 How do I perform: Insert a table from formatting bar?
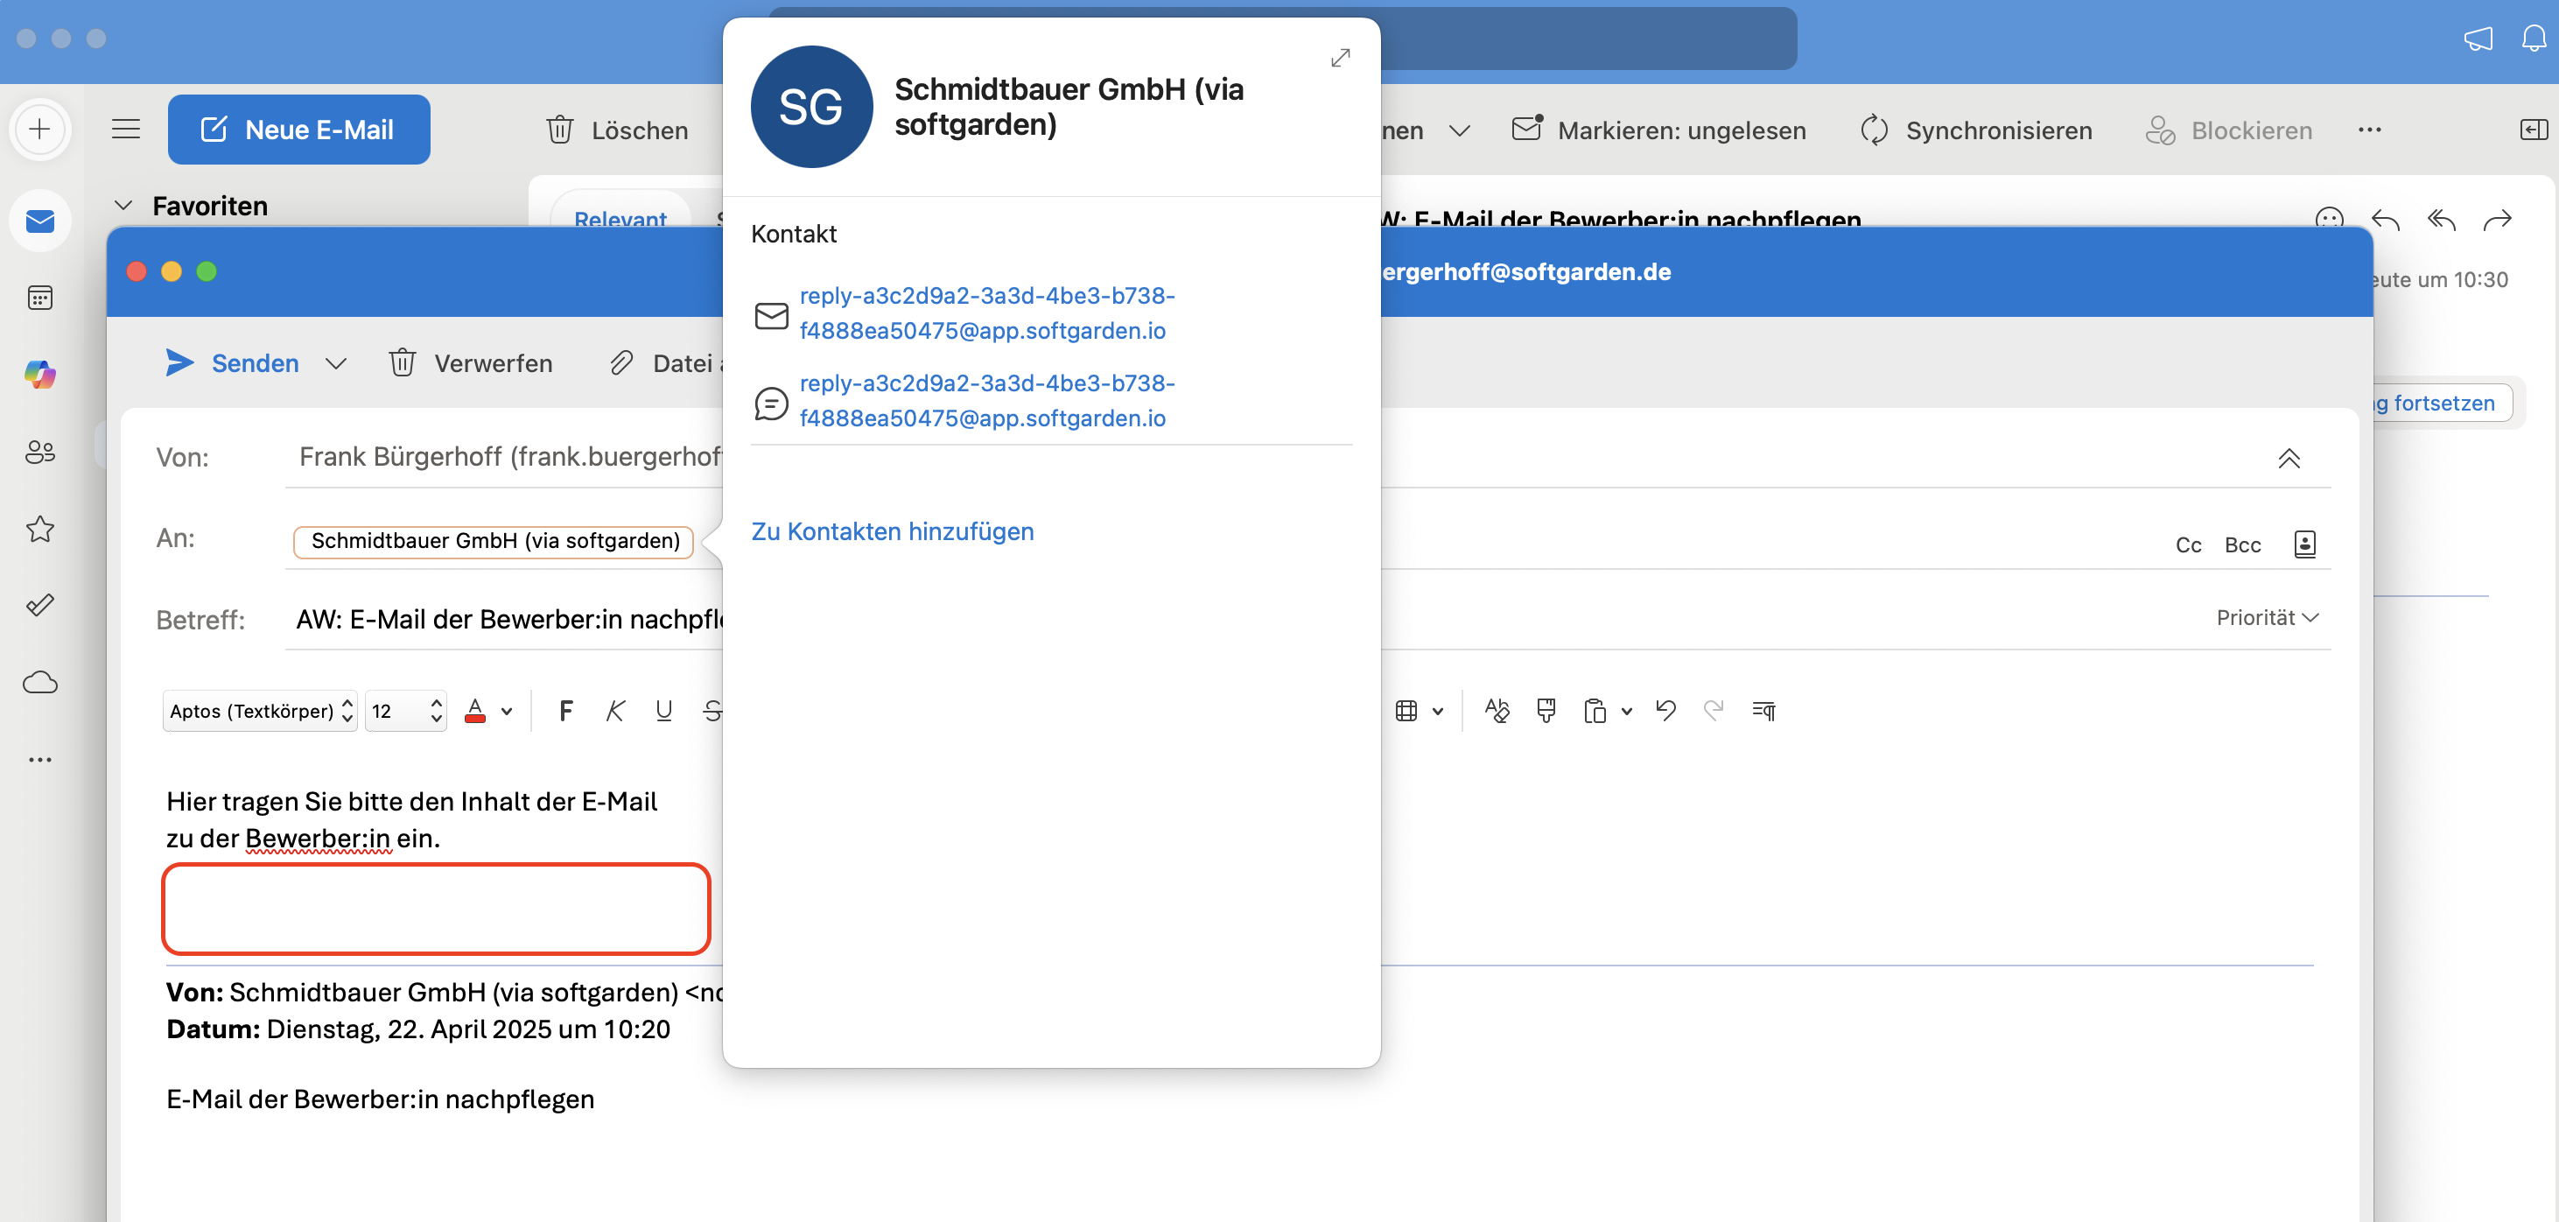click(1406, 710)
